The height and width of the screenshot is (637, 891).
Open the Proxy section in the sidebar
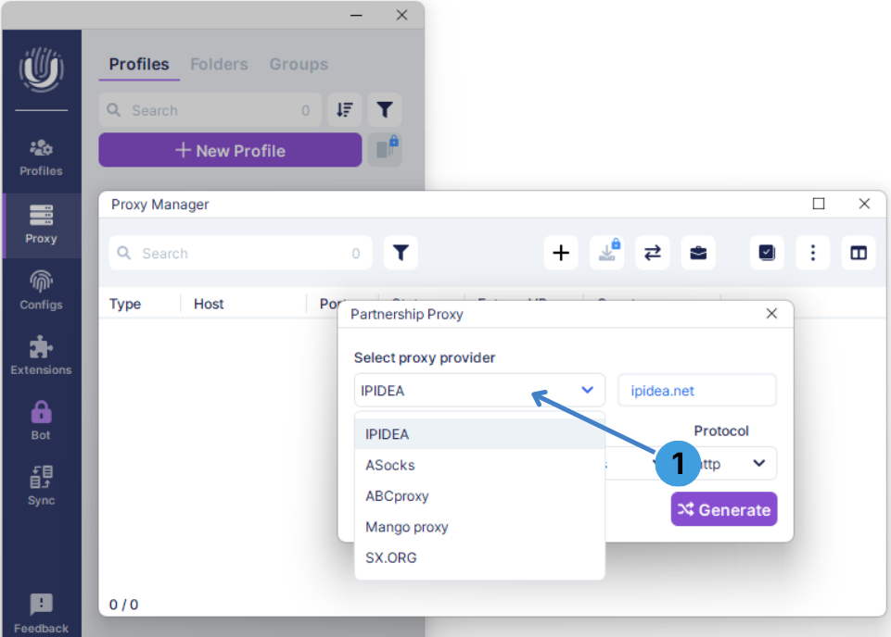(x=41, y=225)
